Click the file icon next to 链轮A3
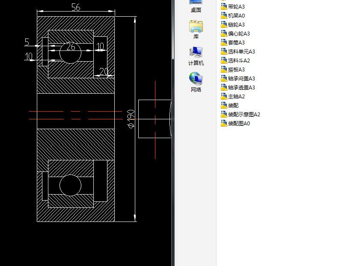This screenshot has height=266, width=345. tap(223, 24)
